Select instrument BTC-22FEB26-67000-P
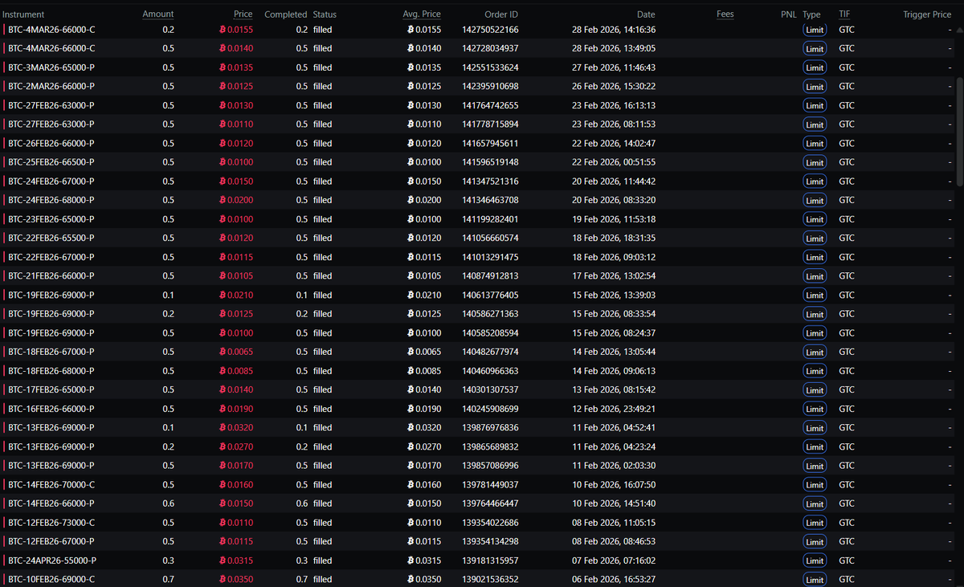964x587 pixels. (x=51, y=257)
